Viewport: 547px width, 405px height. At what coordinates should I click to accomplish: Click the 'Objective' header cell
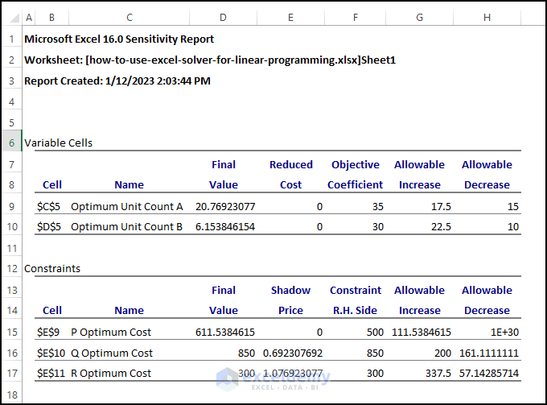point(355,164)
